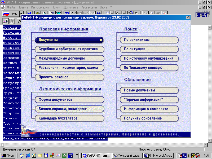The height and width of the screenshot is (159, 212).
Task: Open Проекты законов section
Action: 69,77
